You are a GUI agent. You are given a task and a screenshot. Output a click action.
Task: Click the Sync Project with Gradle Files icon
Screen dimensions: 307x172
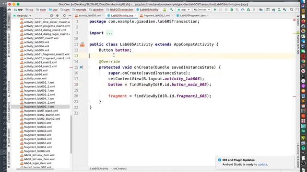273,10
